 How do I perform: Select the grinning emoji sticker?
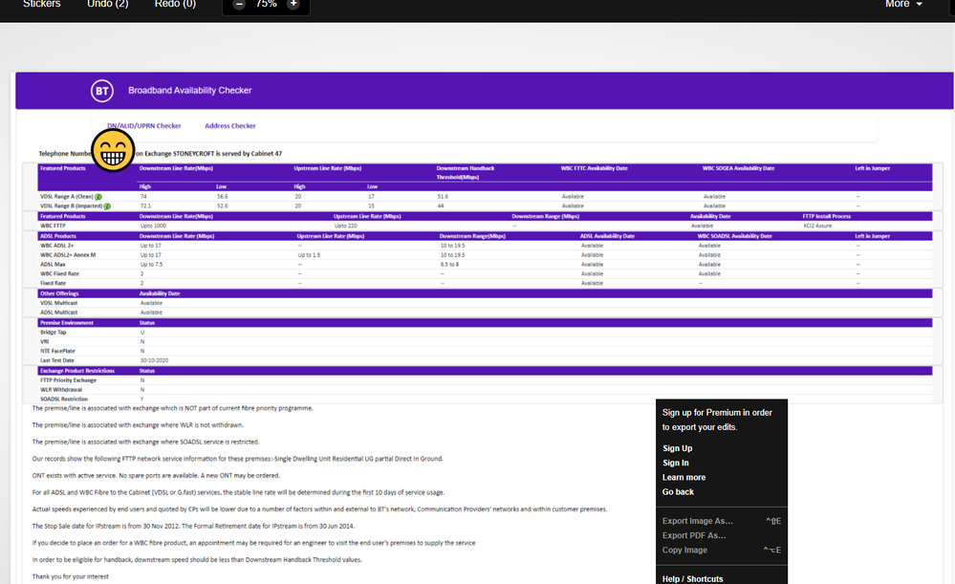pos(112,151)
